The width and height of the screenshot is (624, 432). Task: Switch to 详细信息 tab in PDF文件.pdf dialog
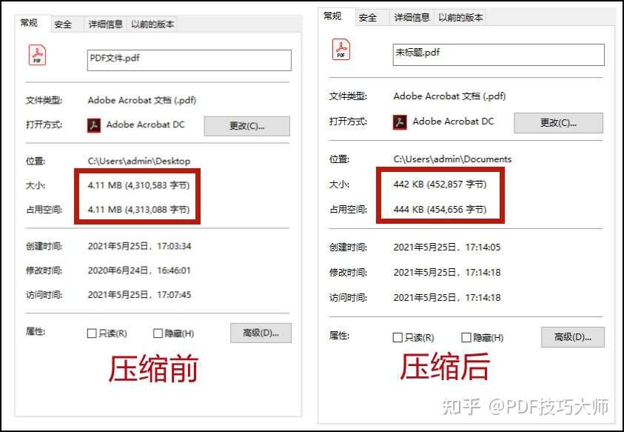pyautogui.click(x=105, y=24)
